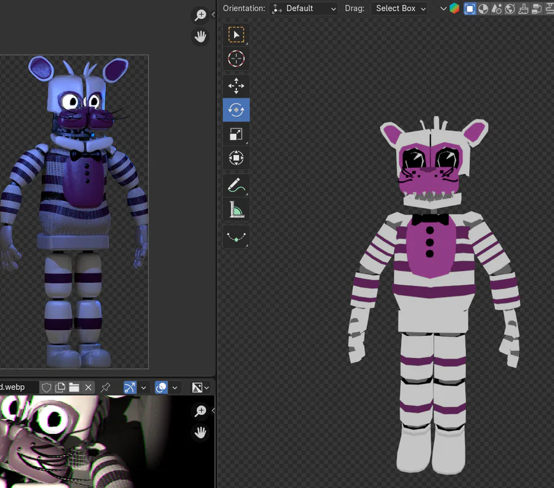Toggle the highlighted framed-square header button
The height and width of the screenshot is (488, 554).
tap(470, 9)
